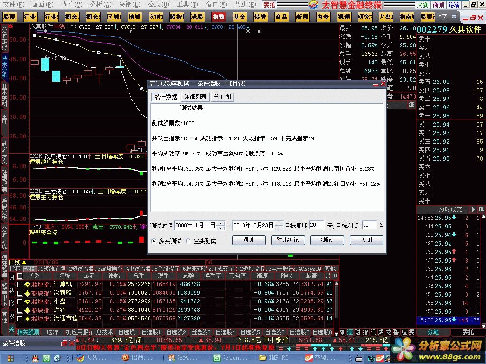Click the highlighted 指数 toolbar button
The image size is (486, 364).
tap(218, 17)
